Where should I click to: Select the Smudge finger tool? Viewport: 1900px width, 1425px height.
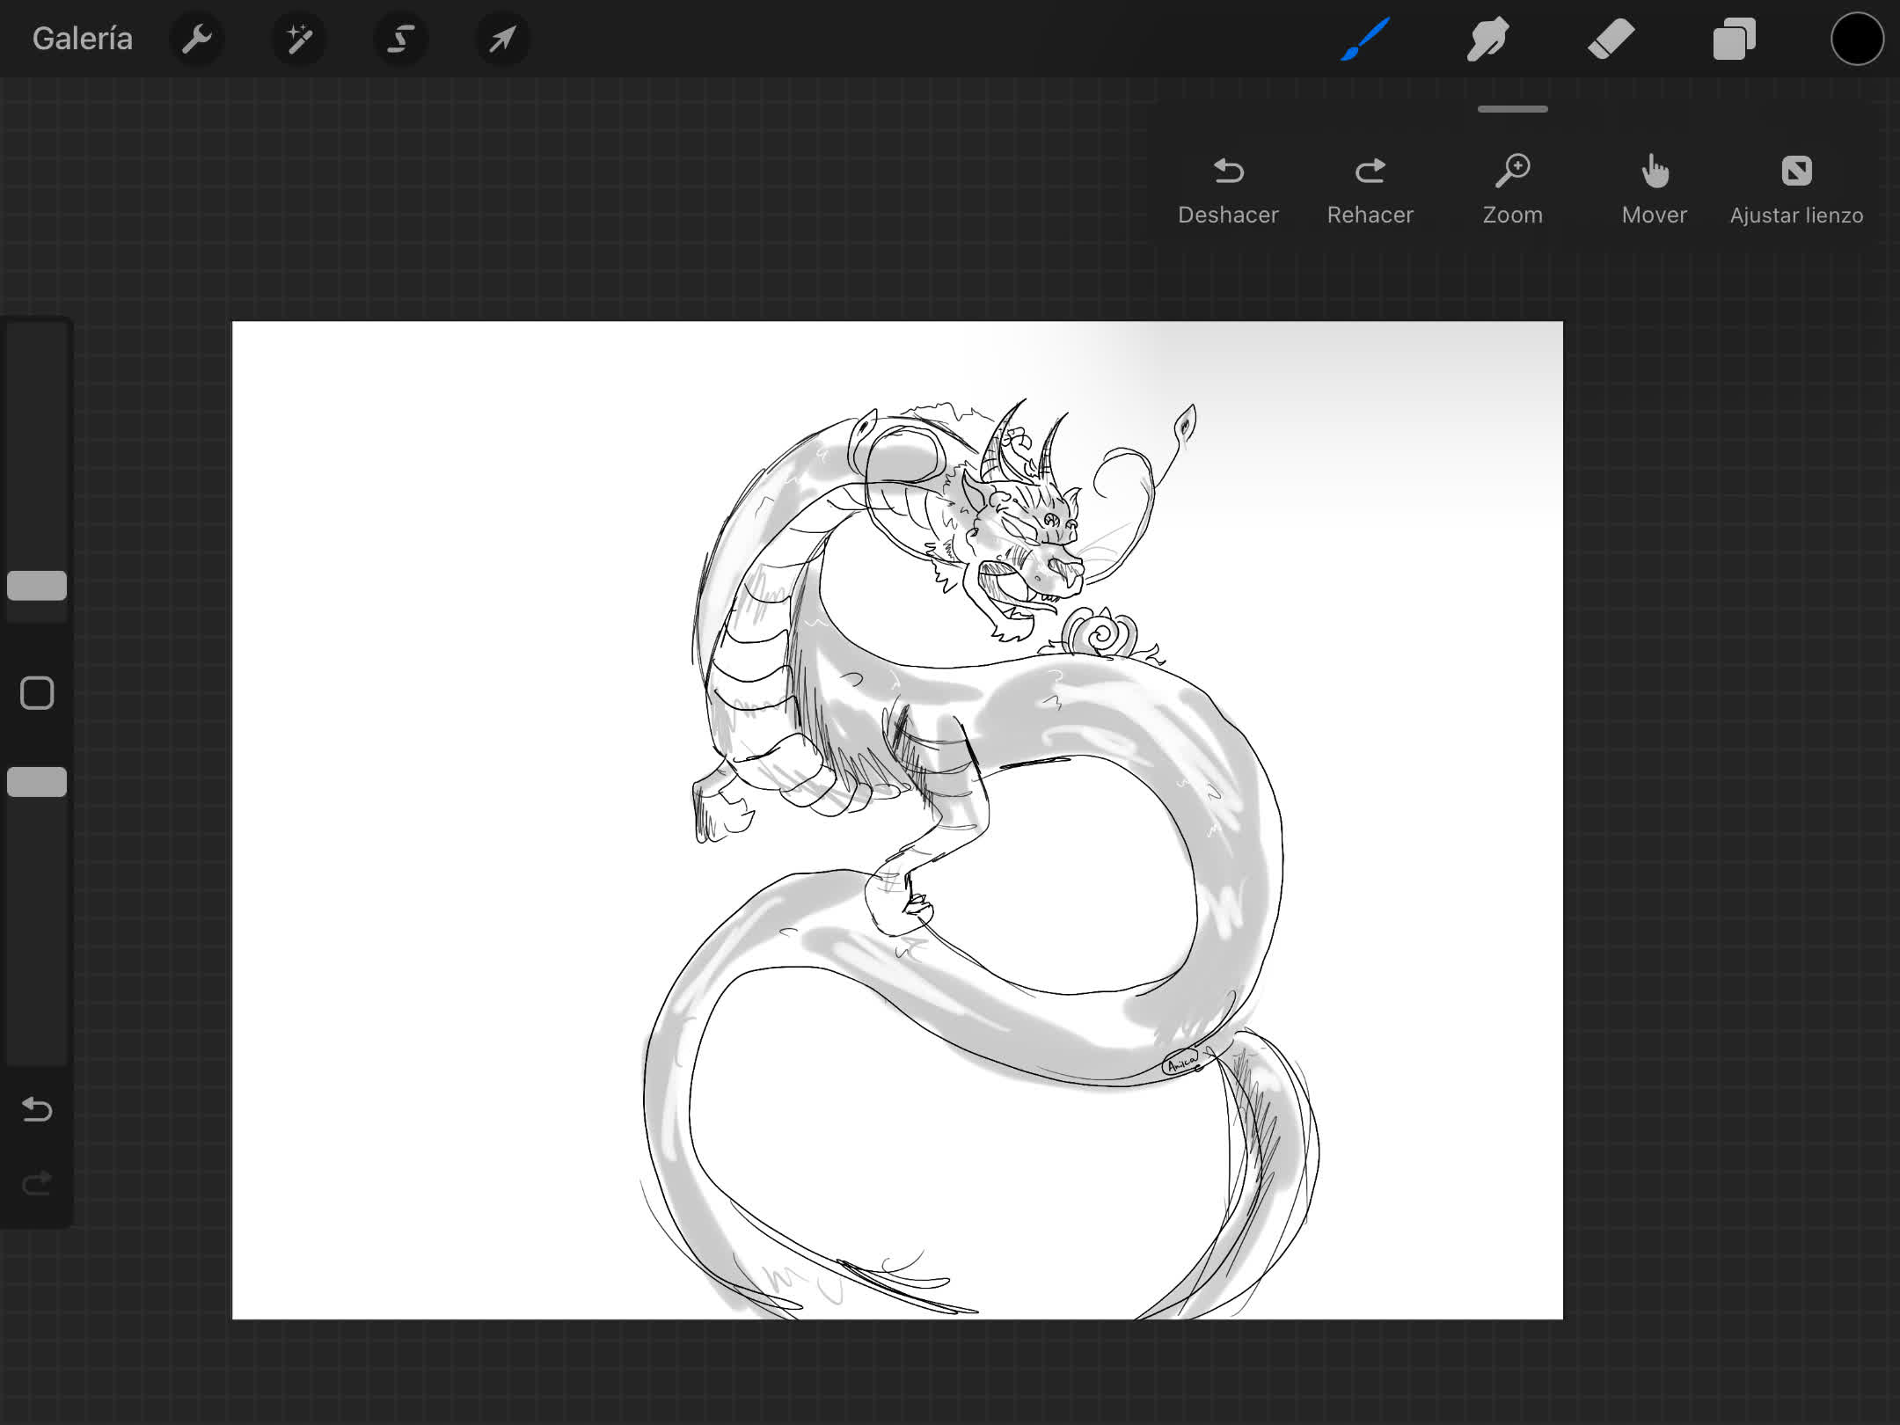point(1487,39)
